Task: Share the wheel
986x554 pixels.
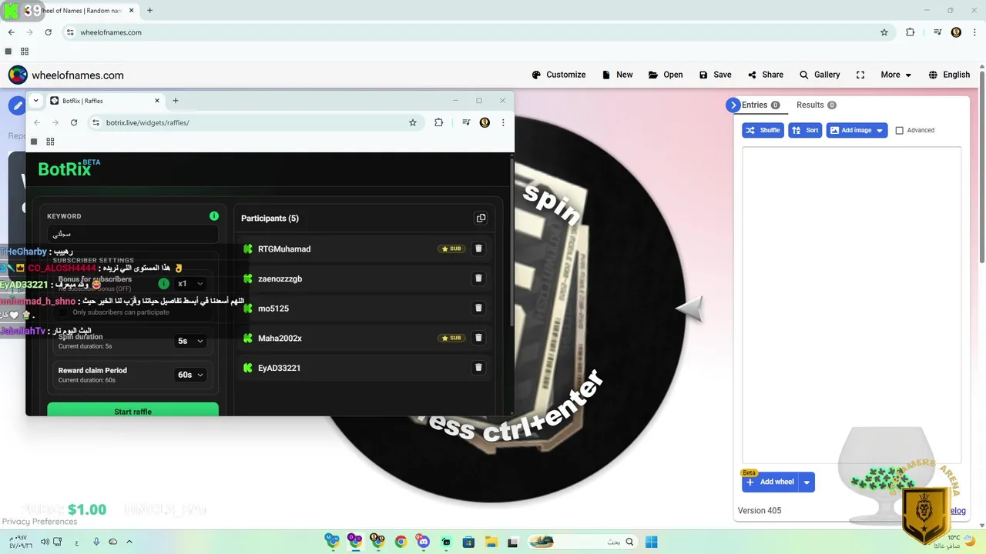Action: (765, 75)
